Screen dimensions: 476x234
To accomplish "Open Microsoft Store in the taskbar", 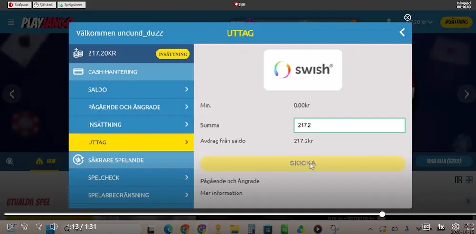I will (268, 229).
